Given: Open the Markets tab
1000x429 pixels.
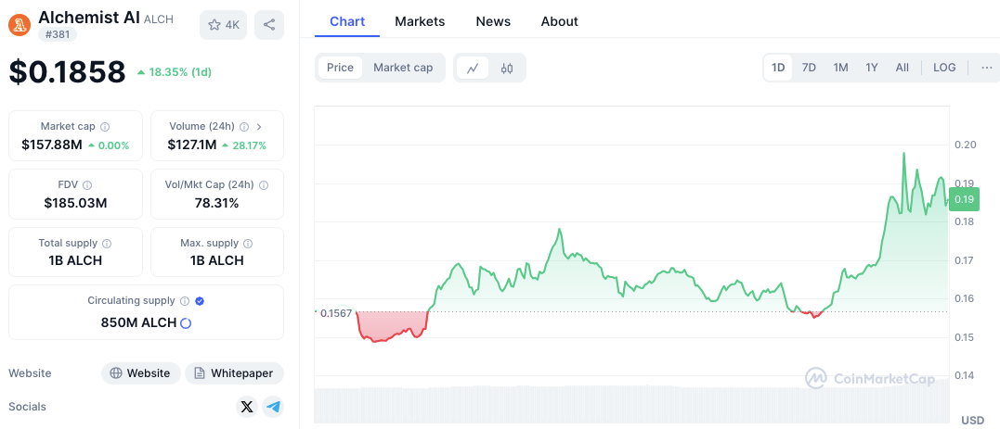Looking at the screenshot, I should [420, 21].
